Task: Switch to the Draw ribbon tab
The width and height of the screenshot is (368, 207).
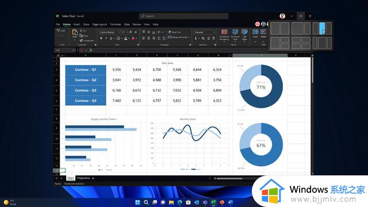Action: (x=86, y=24)
